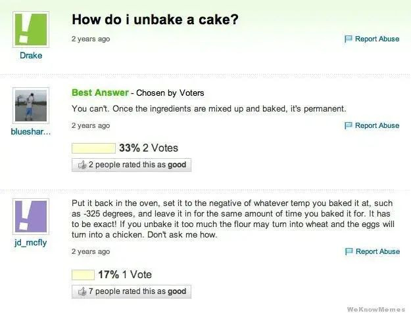Click thumbs-up icon on jd_mcfly's answer
This screenshot has height=313, width=411.
[82, 291]
